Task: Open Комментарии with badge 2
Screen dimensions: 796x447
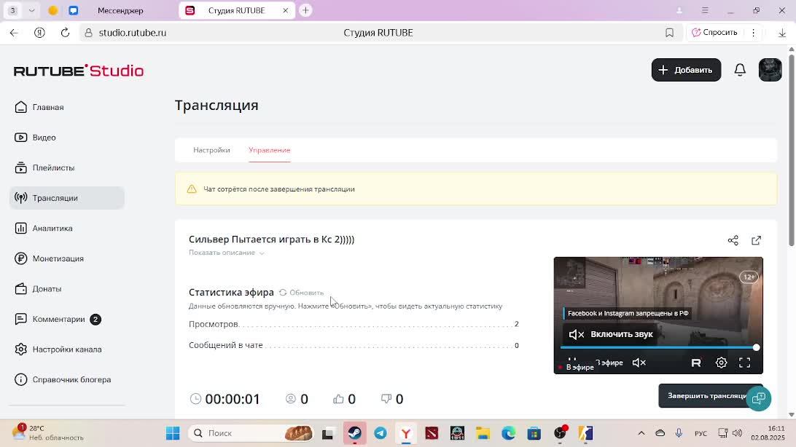Action: pyautogui.click(x=58, y=320)
